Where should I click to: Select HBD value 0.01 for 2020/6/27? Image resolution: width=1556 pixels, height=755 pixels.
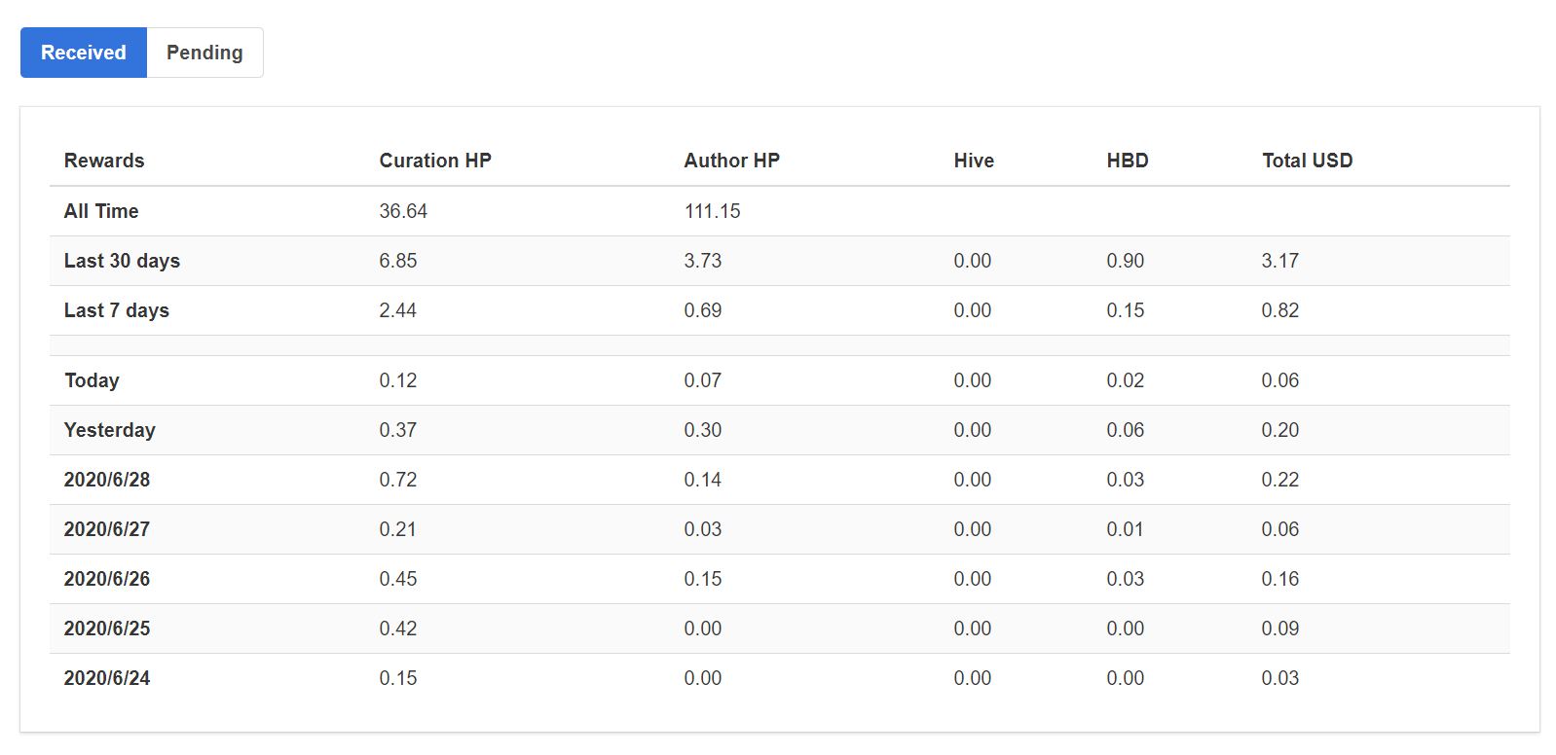click(1126, 529)
